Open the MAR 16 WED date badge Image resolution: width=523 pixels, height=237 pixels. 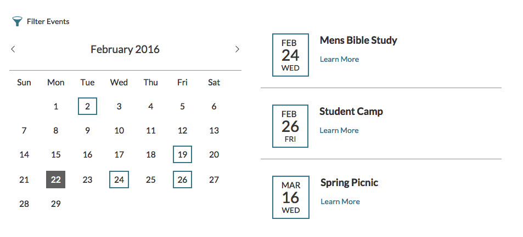(291, 198)
